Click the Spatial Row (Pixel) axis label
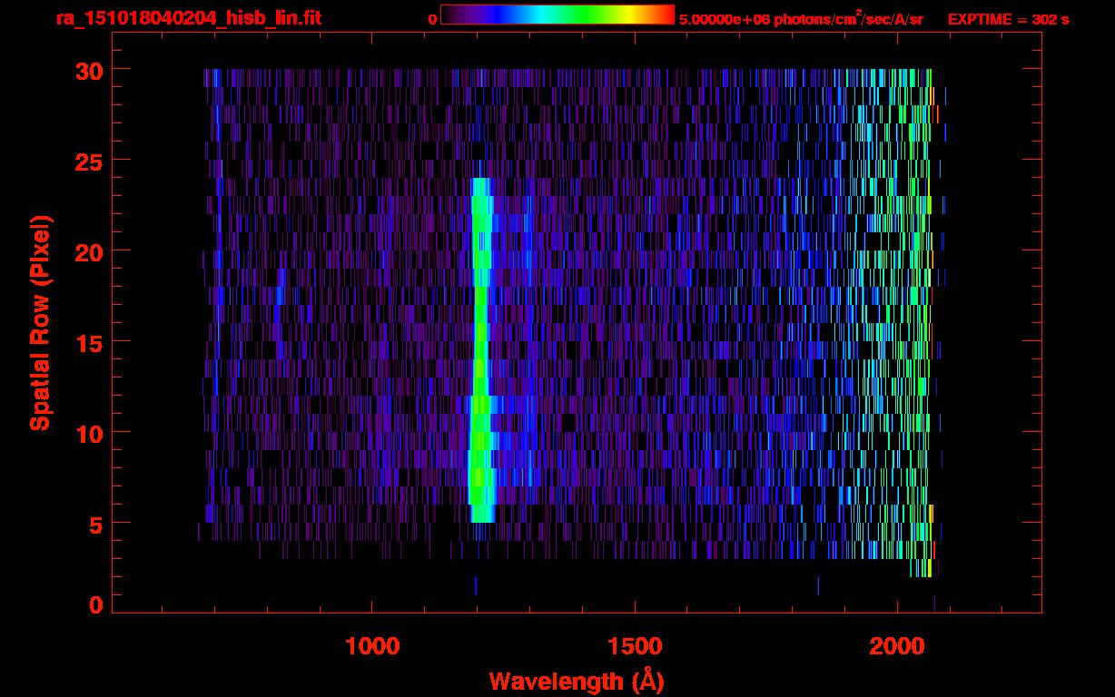 39,322
